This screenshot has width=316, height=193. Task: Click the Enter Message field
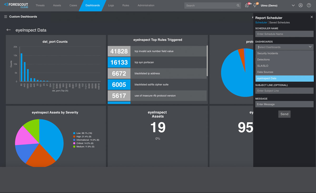click(284, 104)
